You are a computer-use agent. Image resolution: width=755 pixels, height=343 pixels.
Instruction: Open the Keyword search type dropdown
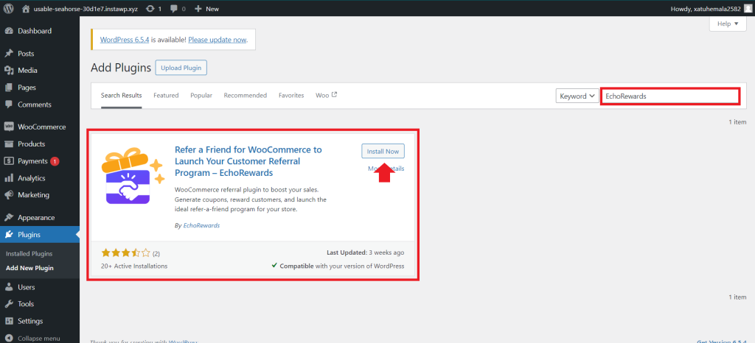(x=577, y=96)
